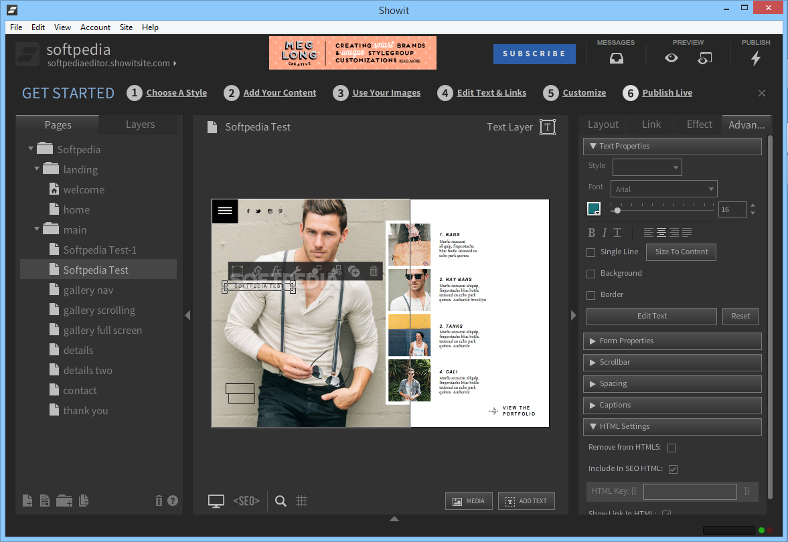Expand the Spacing section
This screenshot has width=788, height=542.
[672, 384]
